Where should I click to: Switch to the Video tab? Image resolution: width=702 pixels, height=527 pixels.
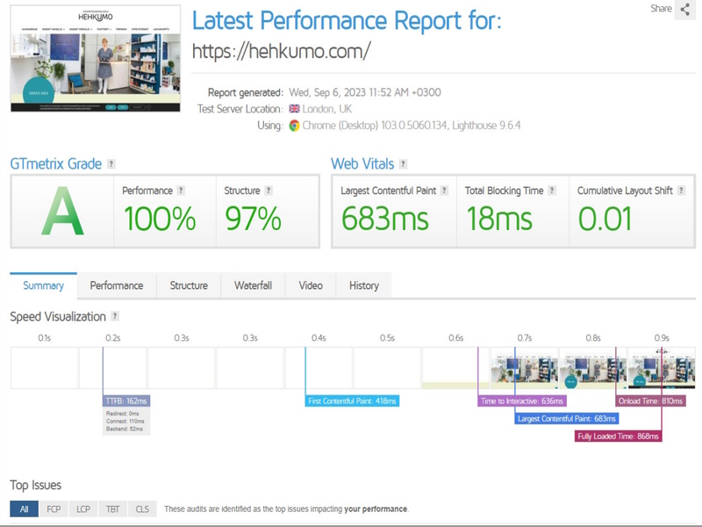point(311,285)
